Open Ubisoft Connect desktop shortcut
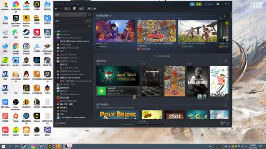This screenshot has height=149, width=266. [x=26, y=49]
